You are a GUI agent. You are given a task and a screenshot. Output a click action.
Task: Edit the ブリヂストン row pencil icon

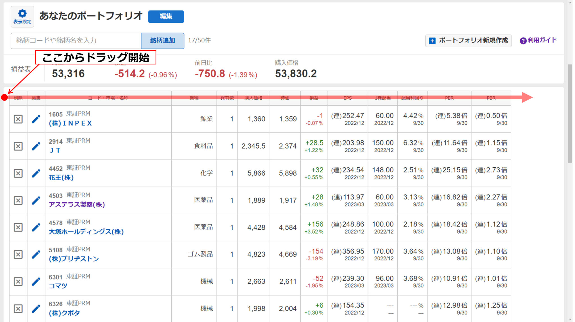pos(36,254)
